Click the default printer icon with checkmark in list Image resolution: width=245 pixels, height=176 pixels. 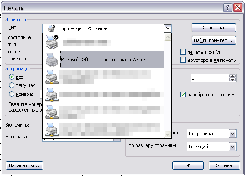[52, 42]
